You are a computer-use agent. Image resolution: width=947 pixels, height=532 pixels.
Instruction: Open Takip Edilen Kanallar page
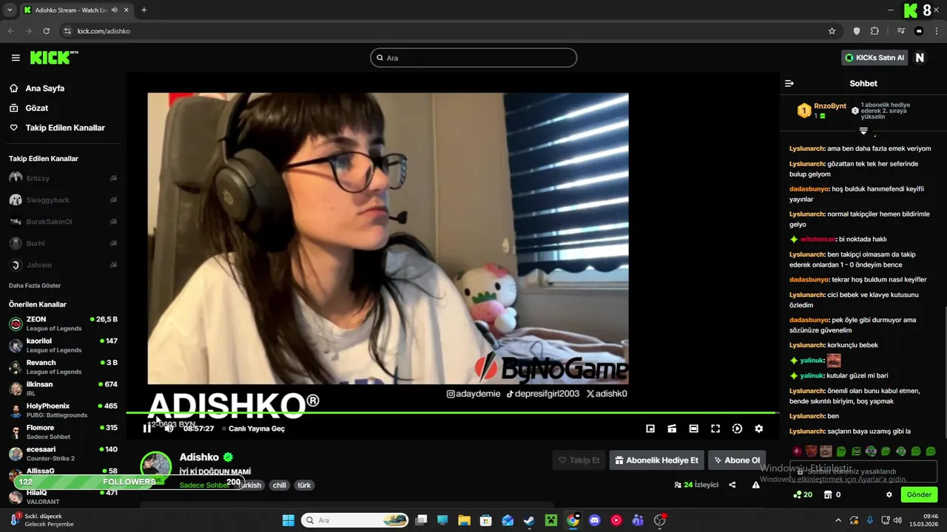click(65, 128)
